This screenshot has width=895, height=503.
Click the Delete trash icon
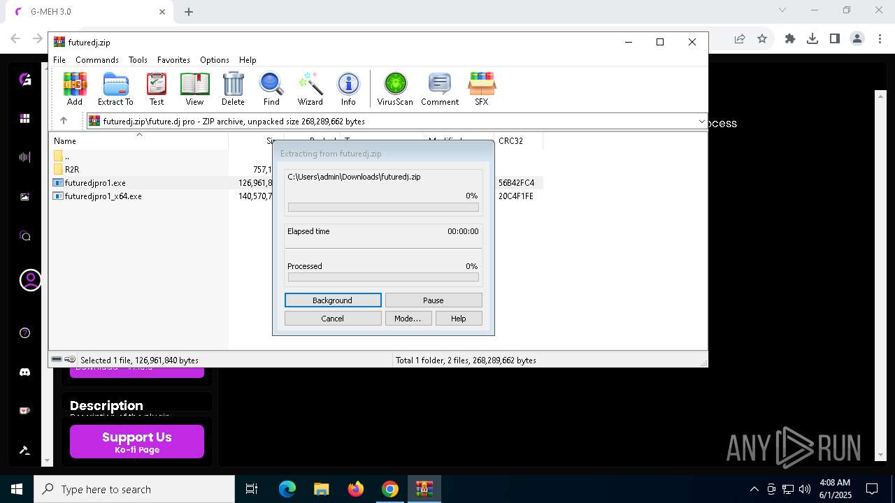233,89
